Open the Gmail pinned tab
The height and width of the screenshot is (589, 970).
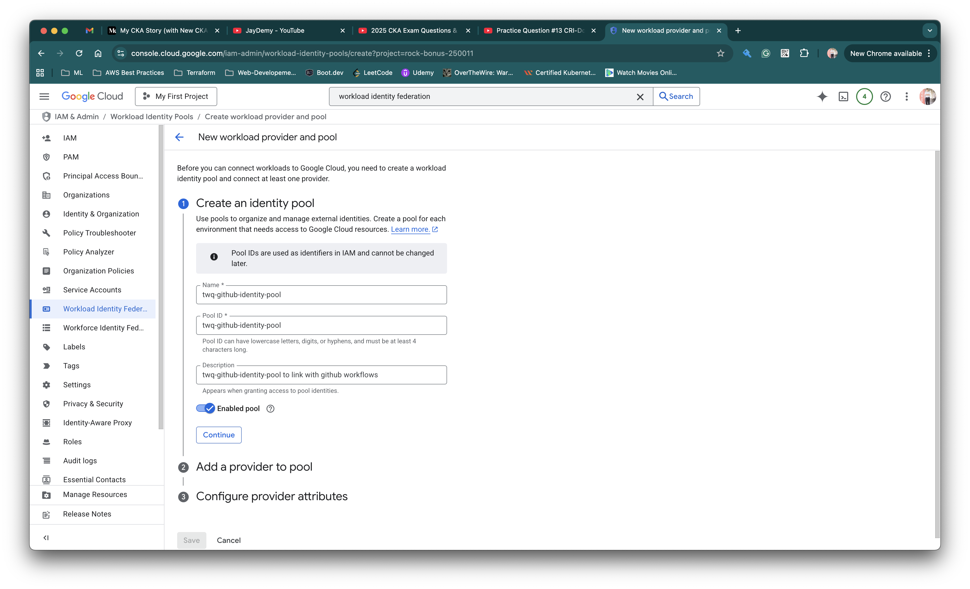pyautogui.click(x=89, y=30)
